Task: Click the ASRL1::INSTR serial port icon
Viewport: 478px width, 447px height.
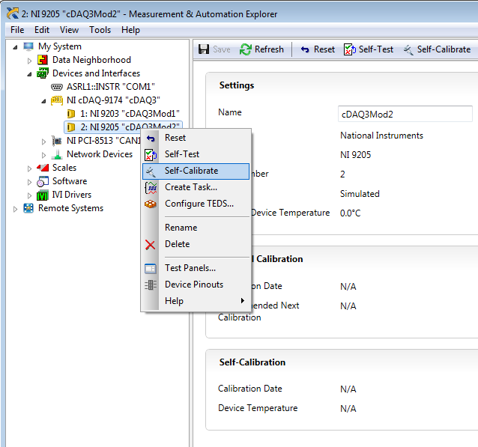Action: 57,87
